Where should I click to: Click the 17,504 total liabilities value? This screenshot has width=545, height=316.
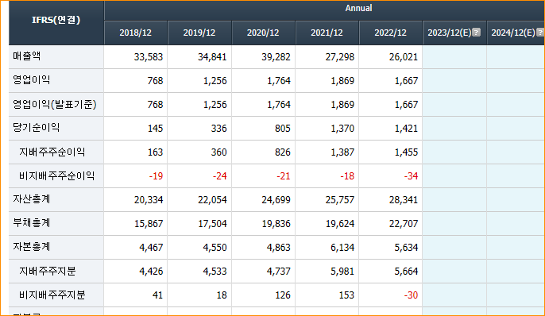(x=212, y=224)
